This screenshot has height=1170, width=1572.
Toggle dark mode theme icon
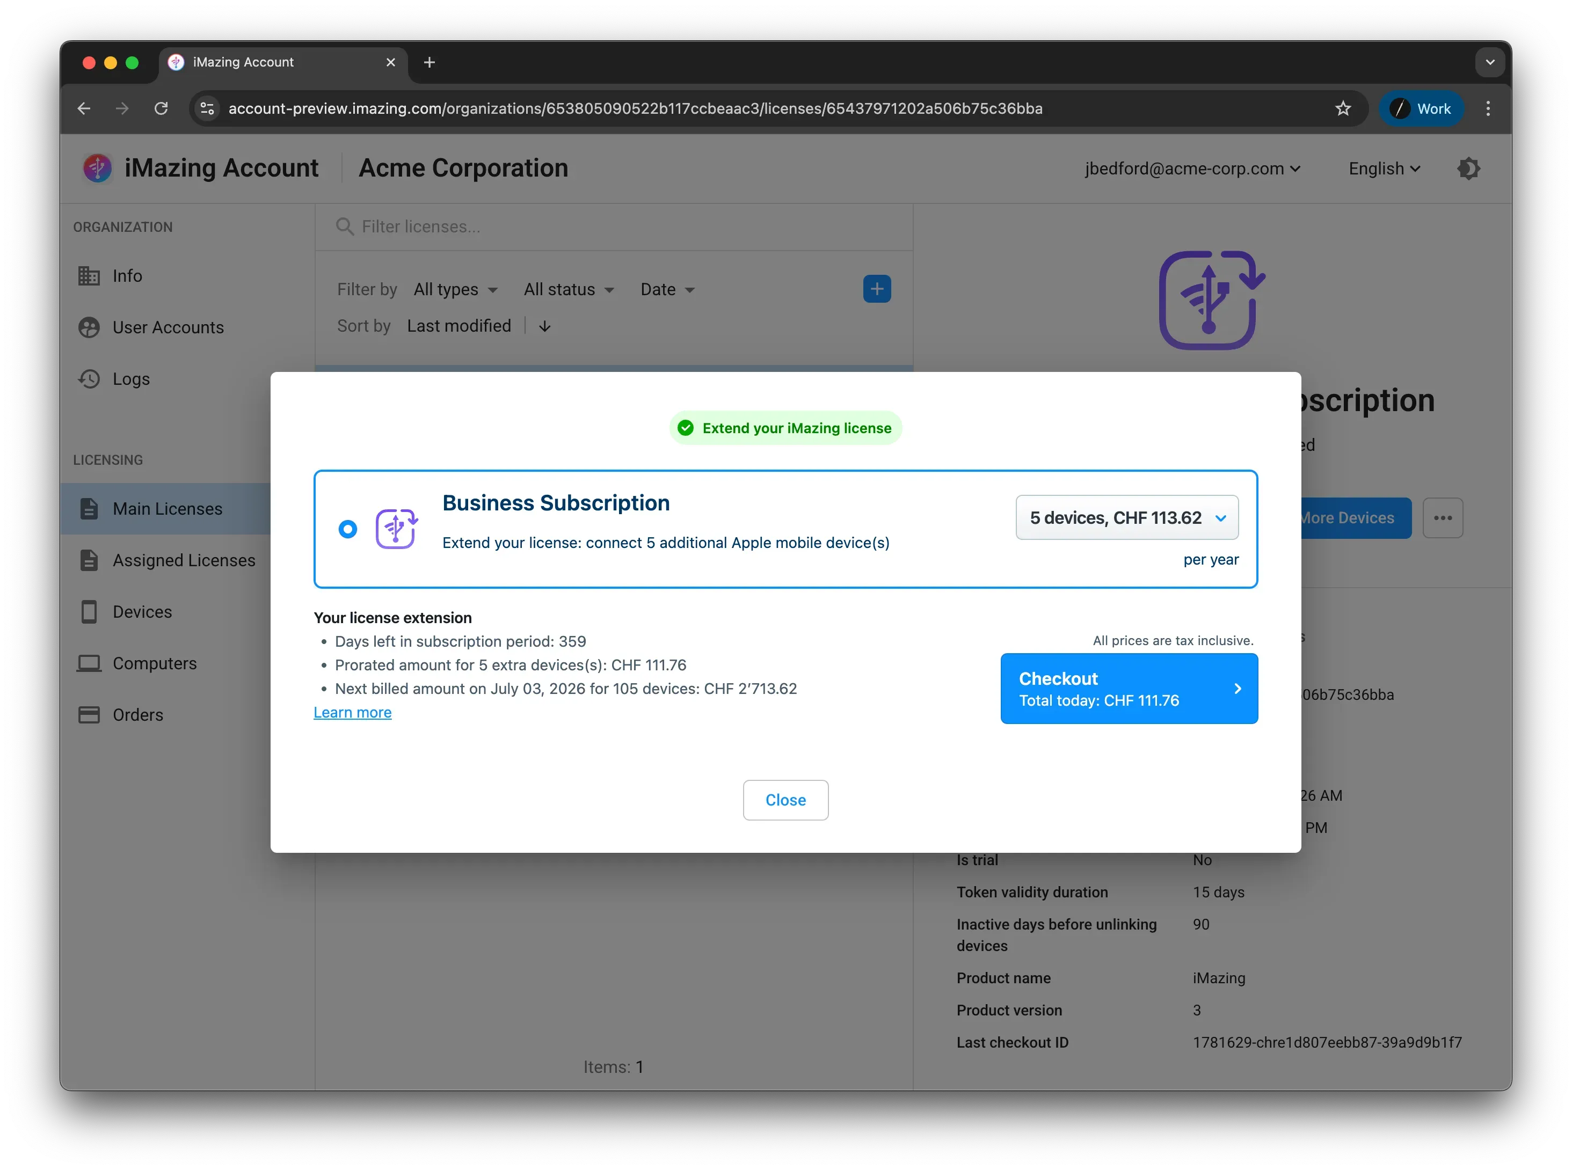(1468, 169)
